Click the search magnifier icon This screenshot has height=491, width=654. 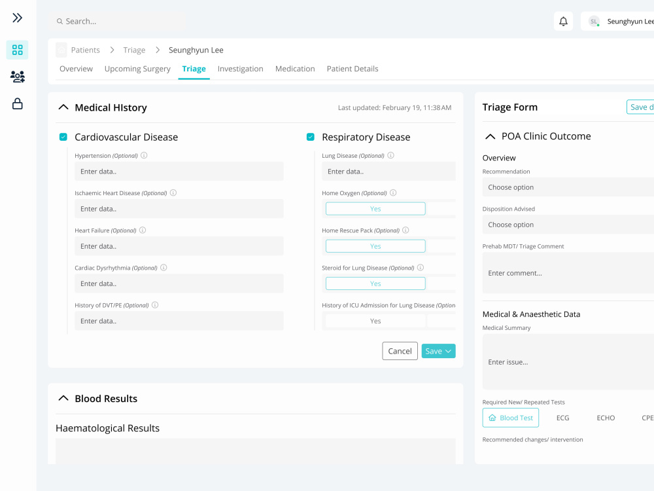point(60,22)
